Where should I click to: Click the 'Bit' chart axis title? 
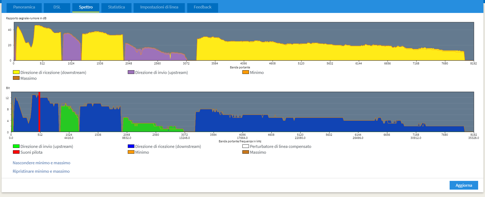click(x=8, y=88)
